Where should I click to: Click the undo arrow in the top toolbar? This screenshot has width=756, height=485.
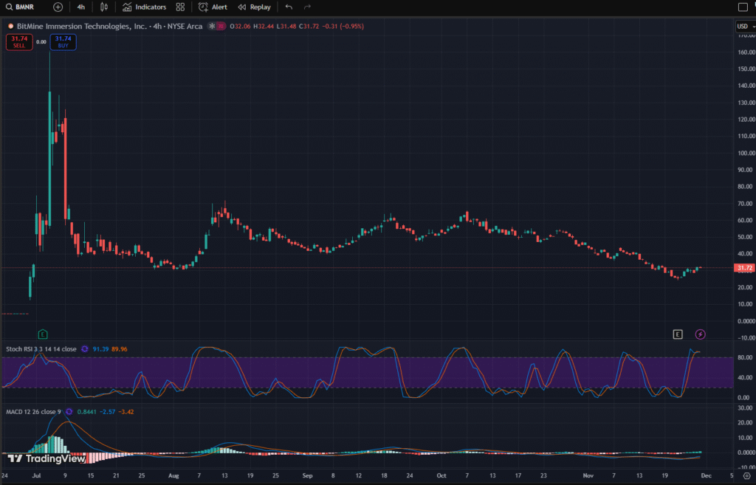pos(287,7)
